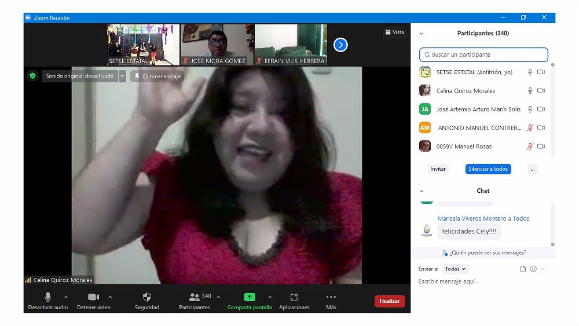
Task: Unmute 0059V Manuel Rosas microphone
Action: point(529,146)
